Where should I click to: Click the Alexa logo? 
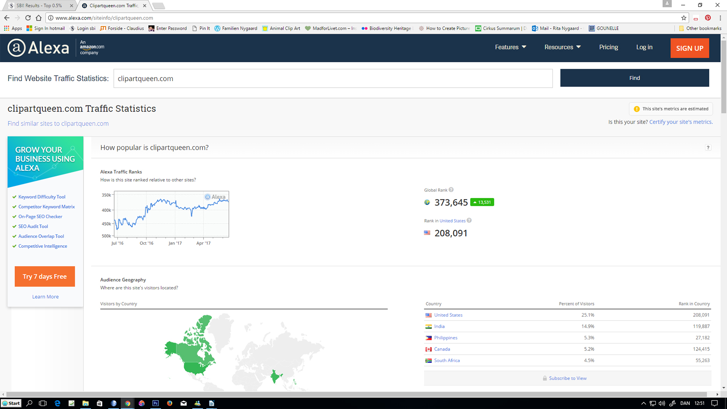click(38, 48)
